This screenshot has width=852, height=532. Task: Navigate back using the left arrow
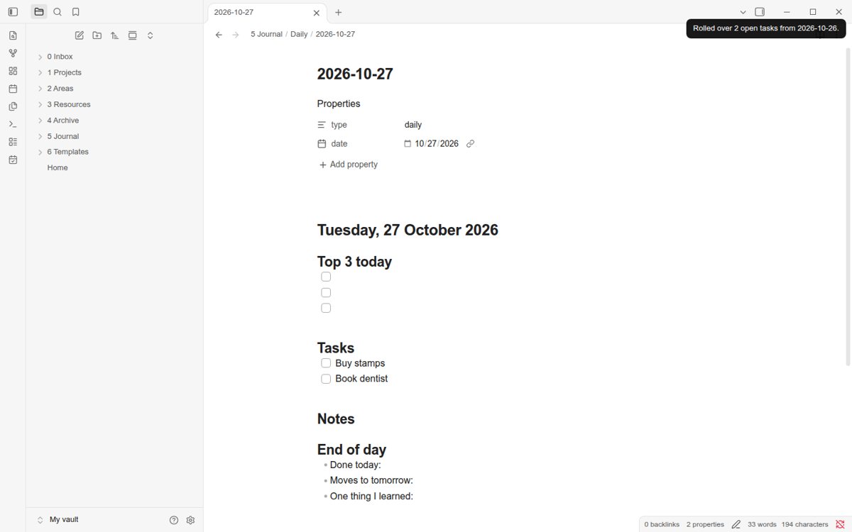point(219,34)
